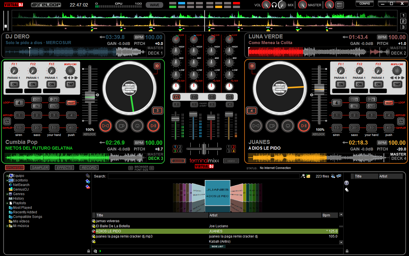Open NetSearch in the folder tree

click(21, 185)
